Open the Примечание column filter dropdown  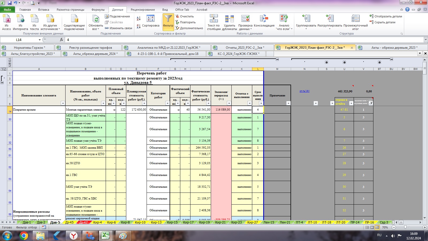pos(288,103)
